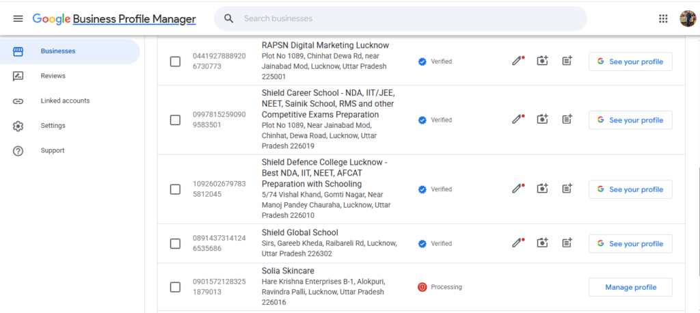Image resolution: width=700 pixels, height=313 pixels.
Task: Click Manage profile for Solia Skincare
Action: point(630,287)
